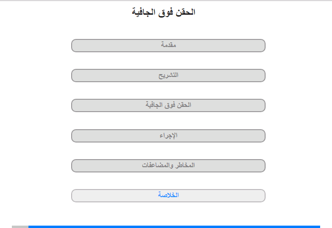Image resolution: width=332 pixels, height=228 pixels.
Task: Select Risks and Complications (المخاطر والمضاعفات) button
Action: click(x=168, y=166)
